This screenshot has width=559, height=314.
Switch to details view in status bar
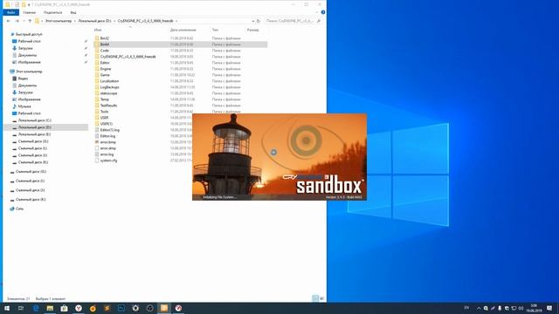(315, 298)
